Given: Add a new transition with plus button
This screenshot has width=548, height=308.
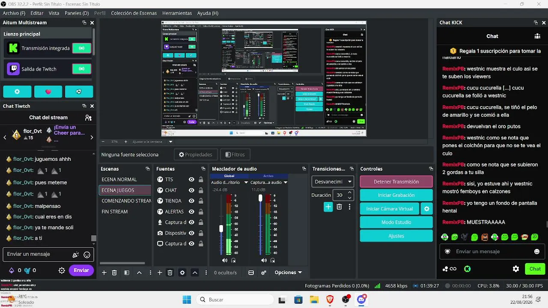Looking at the screenshot, I should [328, 207].
